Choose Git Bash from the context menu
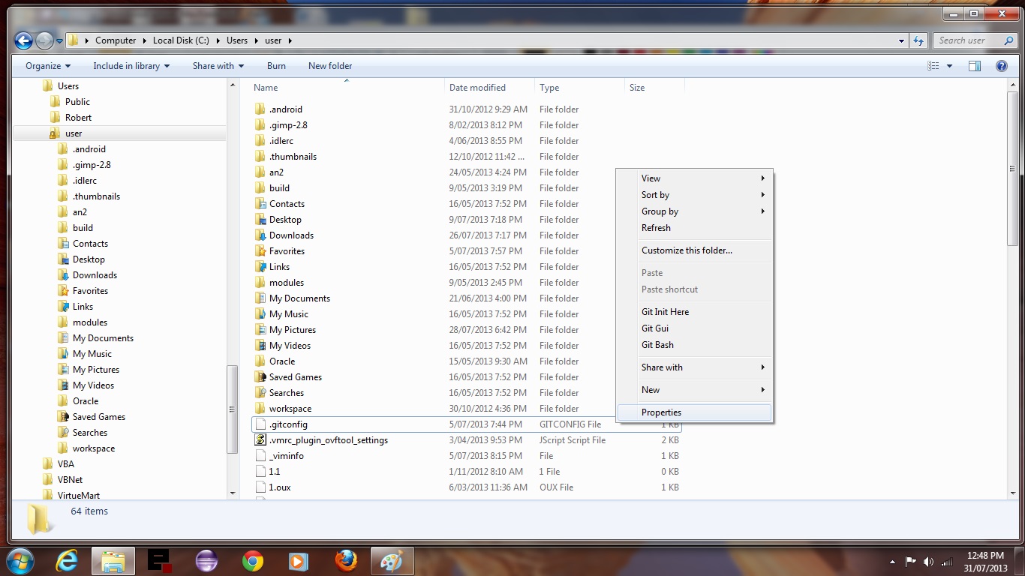Viewport: 1025px width, 576px height. 657,345
